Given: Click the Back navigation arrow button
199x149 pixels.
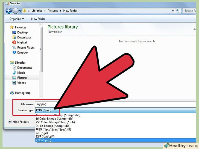Looking at the screenshot, I should [9, 11].
